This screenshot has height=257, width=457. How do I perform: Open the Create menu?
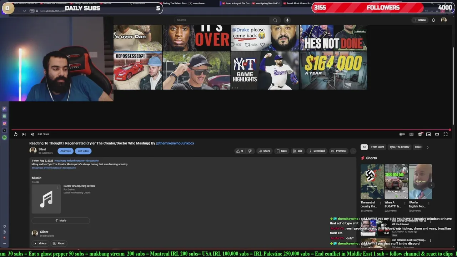click(x=420, y=20)
